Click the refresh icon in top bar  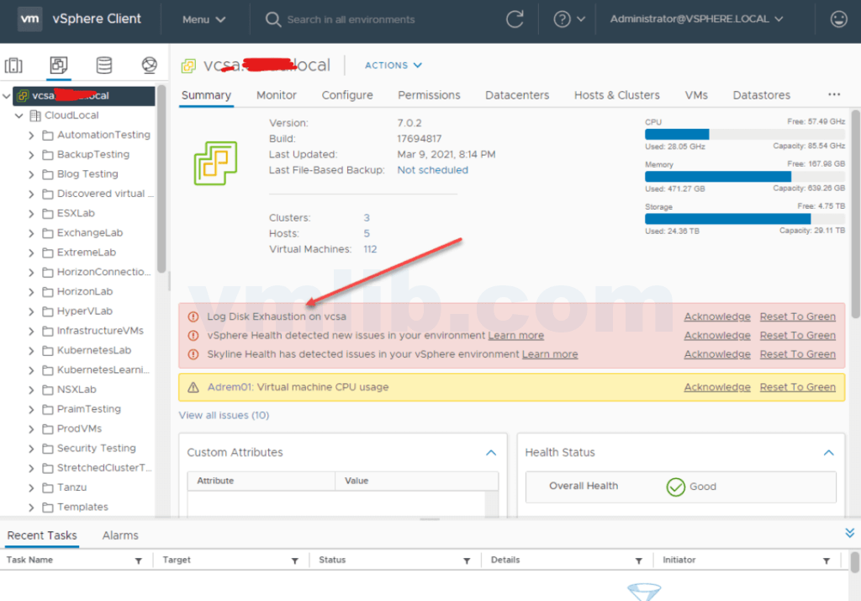514,18
